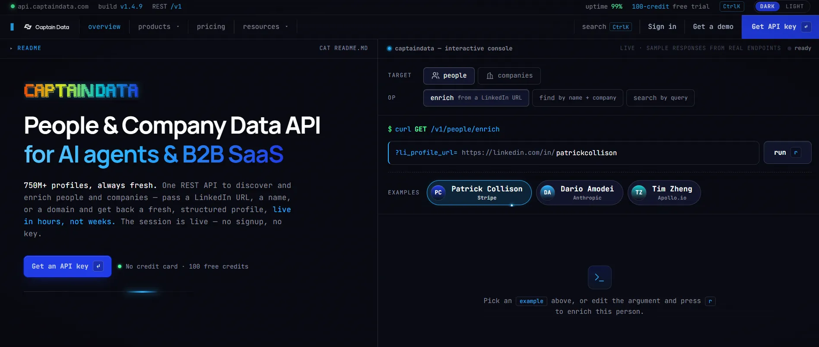Open the pricing nav item
The width and height of the screenshot is (819, 347).
211,27
